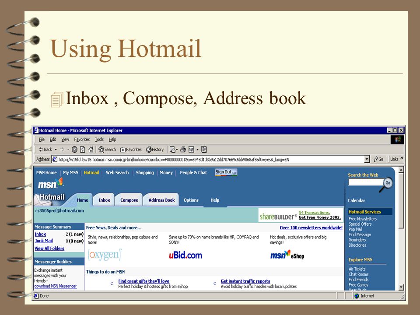Click the Edit with Word icon
The width and height of the screenshot is (420, 315).
[191, 150]
